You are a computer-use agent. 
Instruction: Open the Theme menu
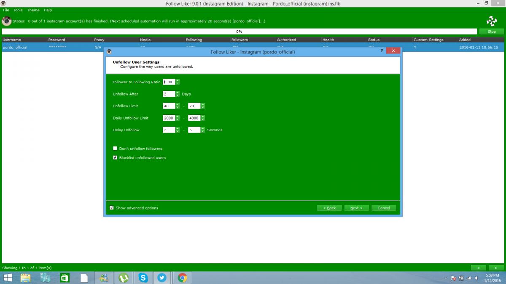coord(33,10)
